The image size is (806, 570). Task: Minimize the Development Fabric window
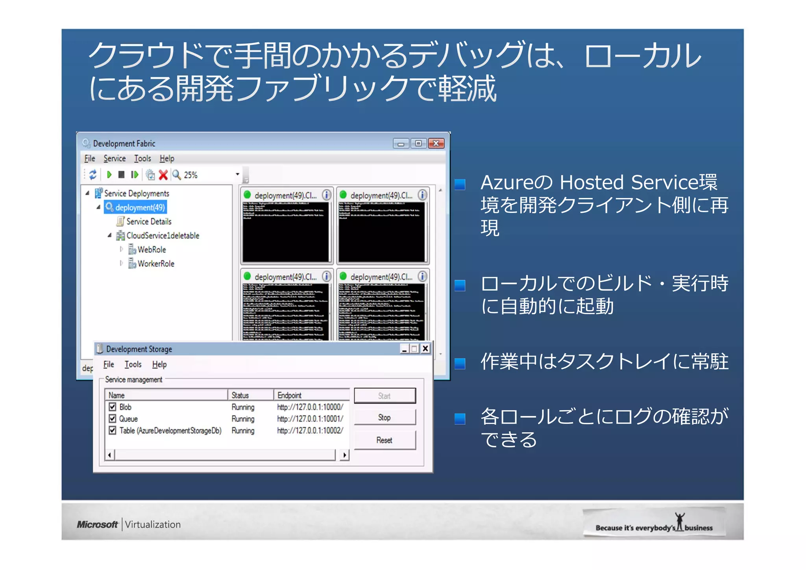tap(401, 143)
